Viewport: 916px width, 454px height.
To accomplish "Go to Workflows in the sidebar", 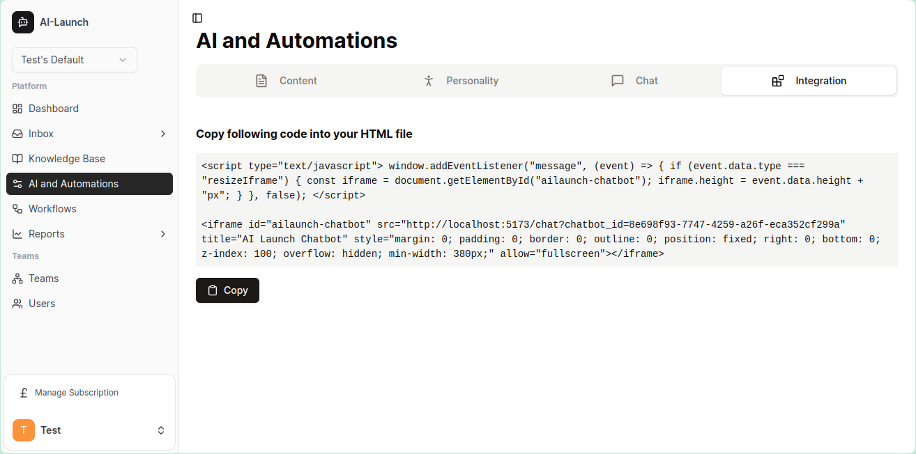I will point(89,209).
